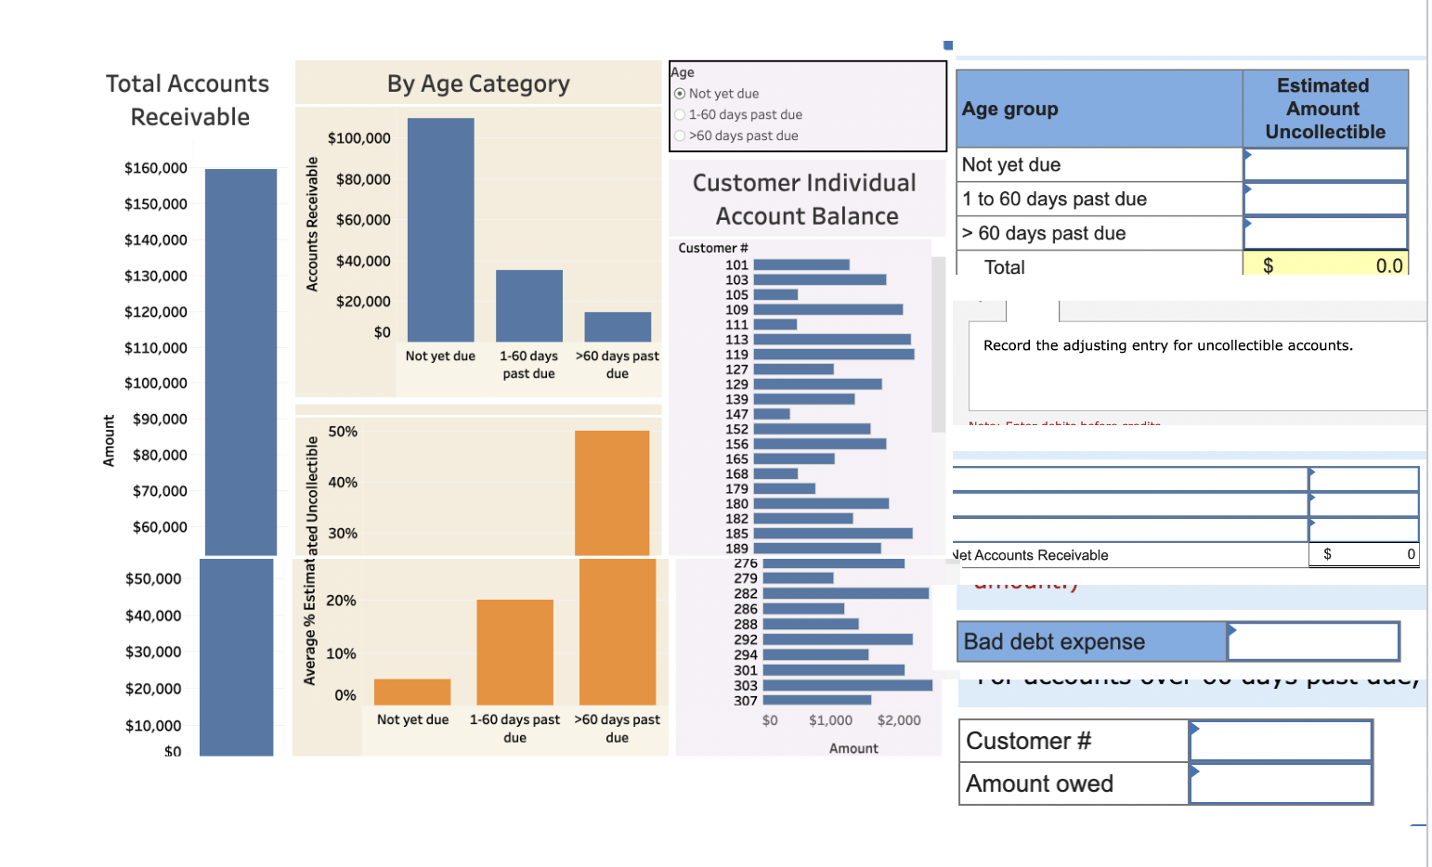Click the Net Accounts Receivable value cell
Screen dimensions: 1432x867
point(1363,554)
